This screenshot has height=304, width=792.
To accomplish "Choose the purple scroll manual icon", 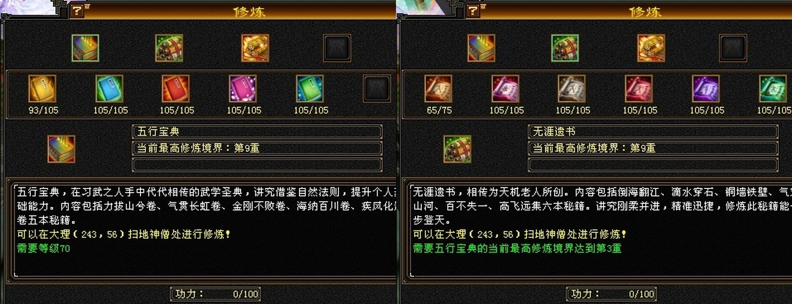I will coord(706,89).
